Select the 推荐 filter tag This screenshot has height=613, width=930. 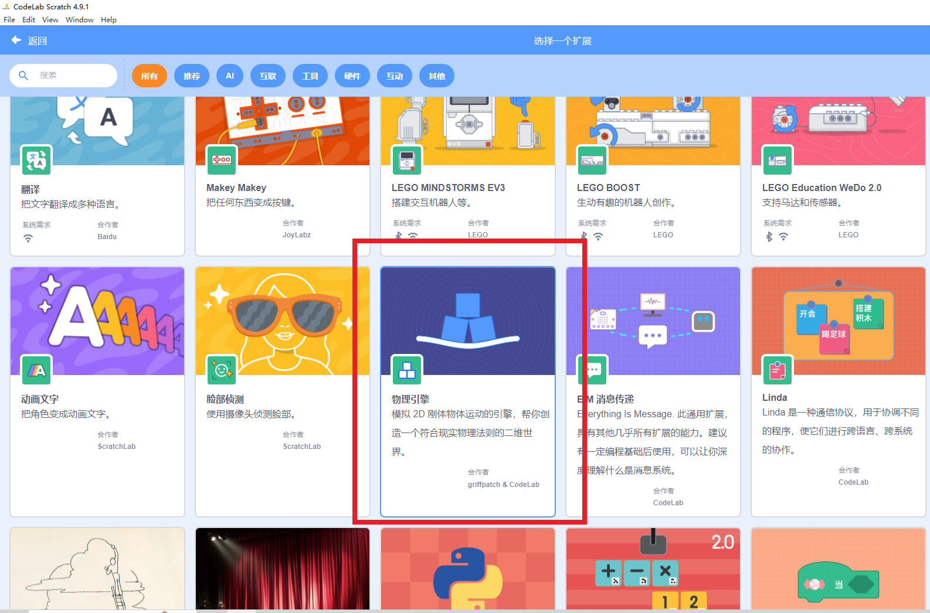click(192, 76)
